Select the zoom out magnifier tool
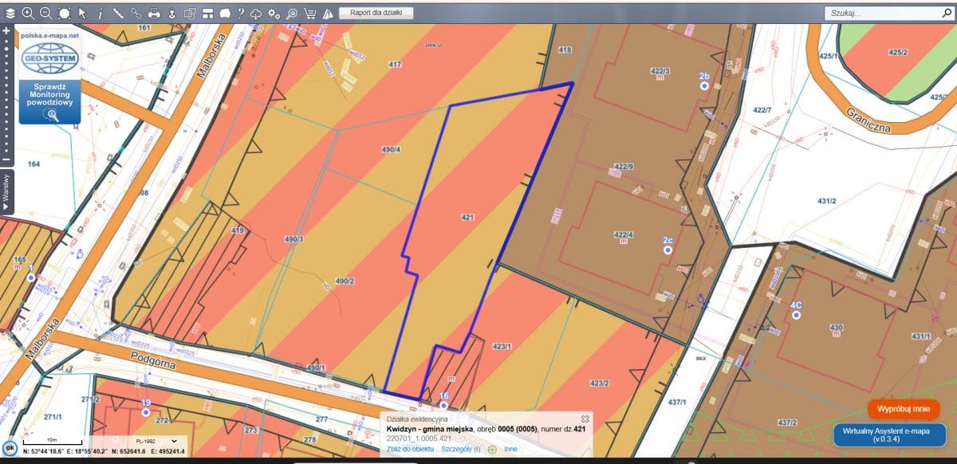Image resolution: width=957 pixels, height=464 pixels. (45, 13)
